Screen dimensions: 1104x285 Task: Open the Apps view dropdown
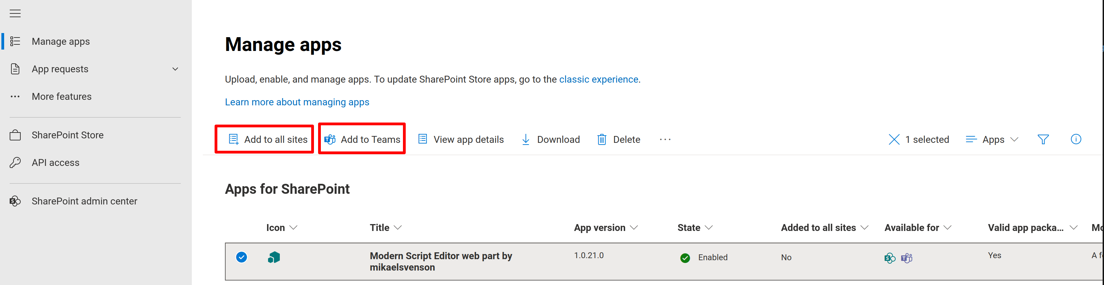(x=992, y=139)
